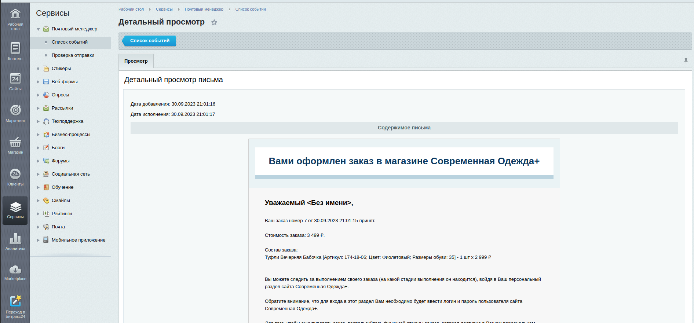Open the Рабочий стол home icon
694x323 pixels.
click(15, 15)
